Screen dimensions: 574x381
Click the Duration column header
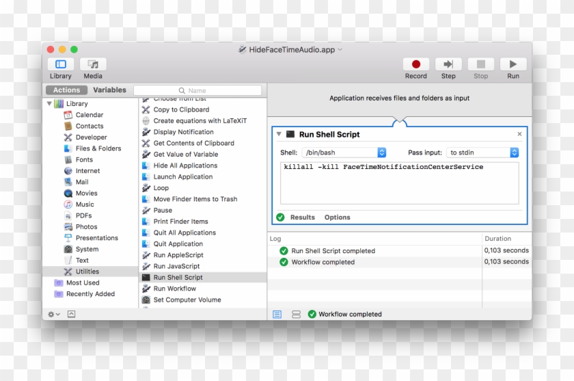506,239
